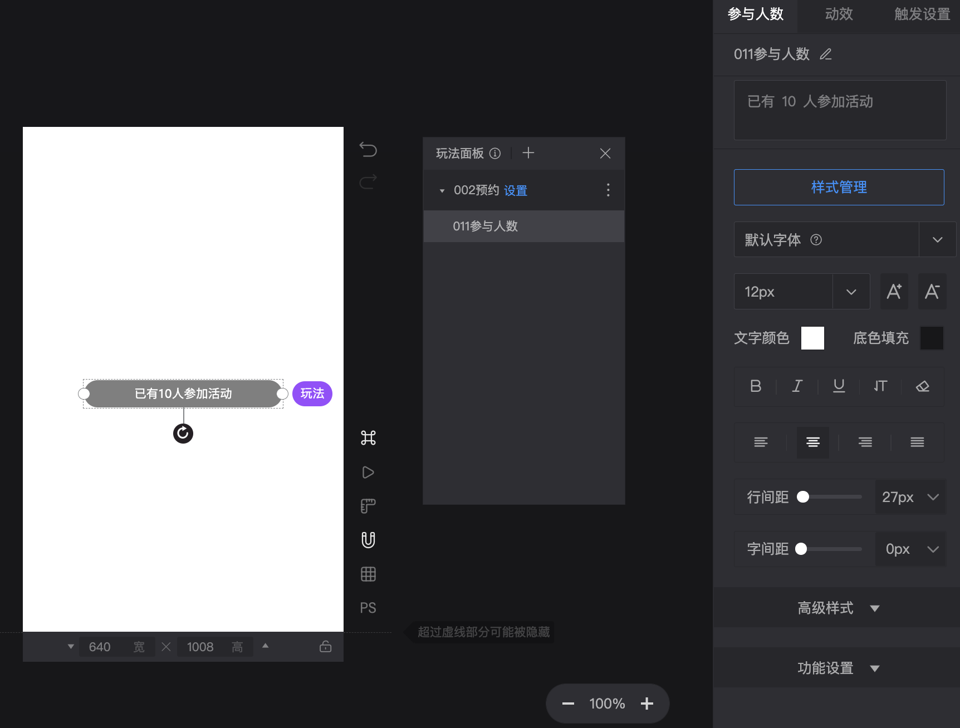
Task: Click the 字间距 slider handle
Action: pyautogui.click(x=801, y=549)
